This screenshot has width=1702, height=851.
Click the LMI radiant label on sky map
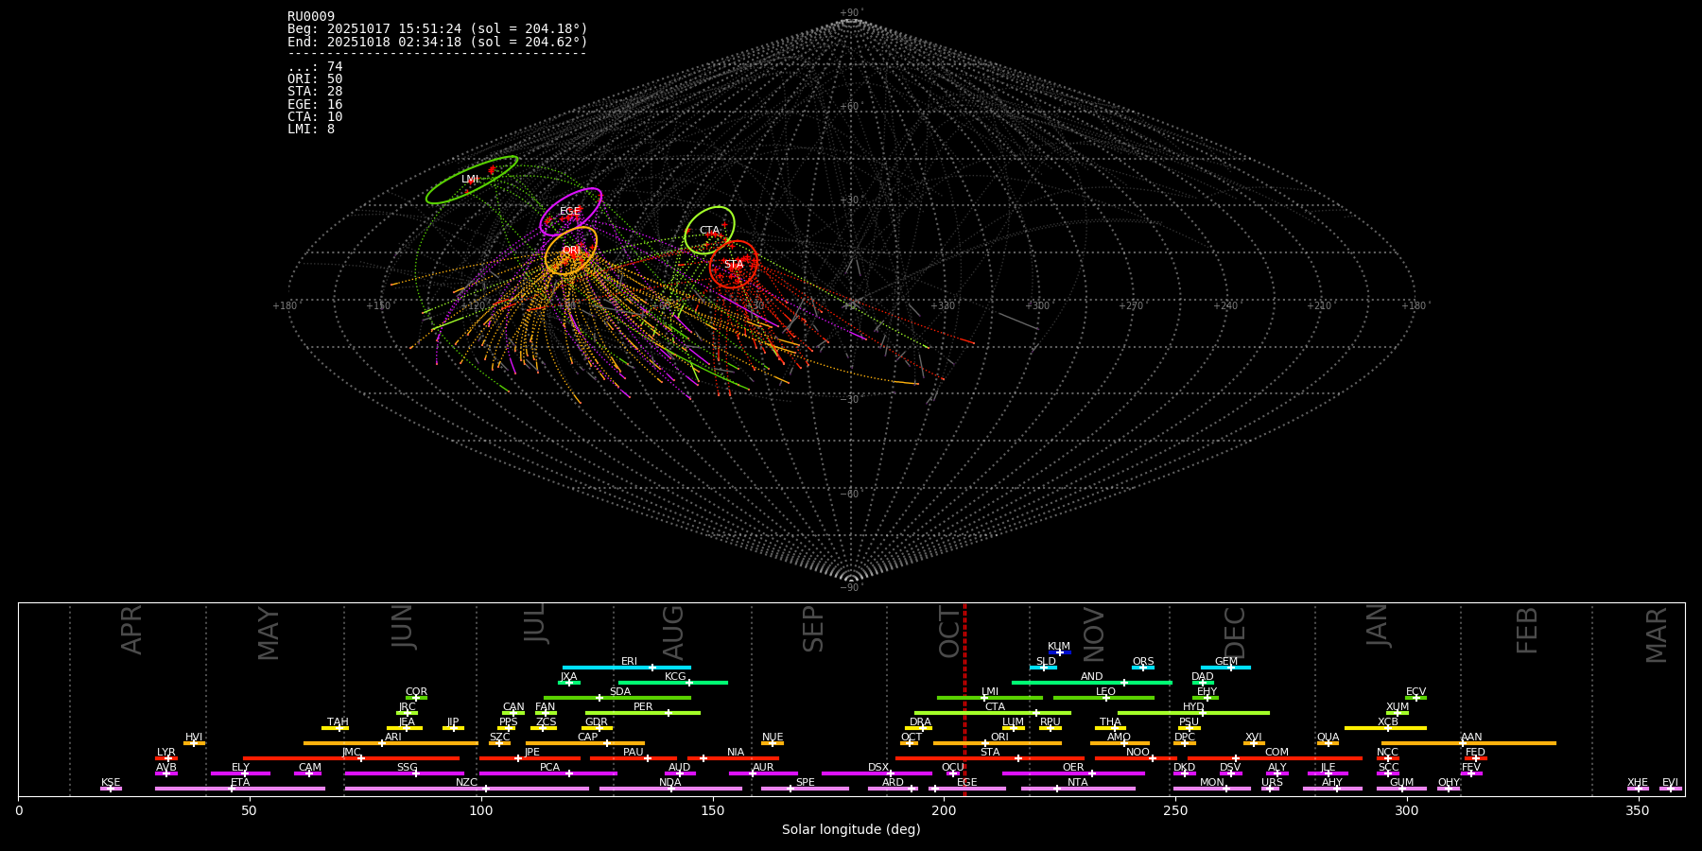[x=470, y=180]
